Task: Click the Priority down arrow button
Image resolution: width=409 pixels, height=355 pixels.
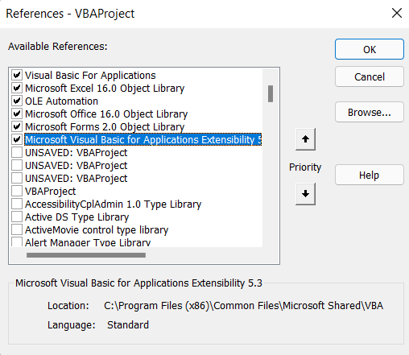Action: (305, 194)
